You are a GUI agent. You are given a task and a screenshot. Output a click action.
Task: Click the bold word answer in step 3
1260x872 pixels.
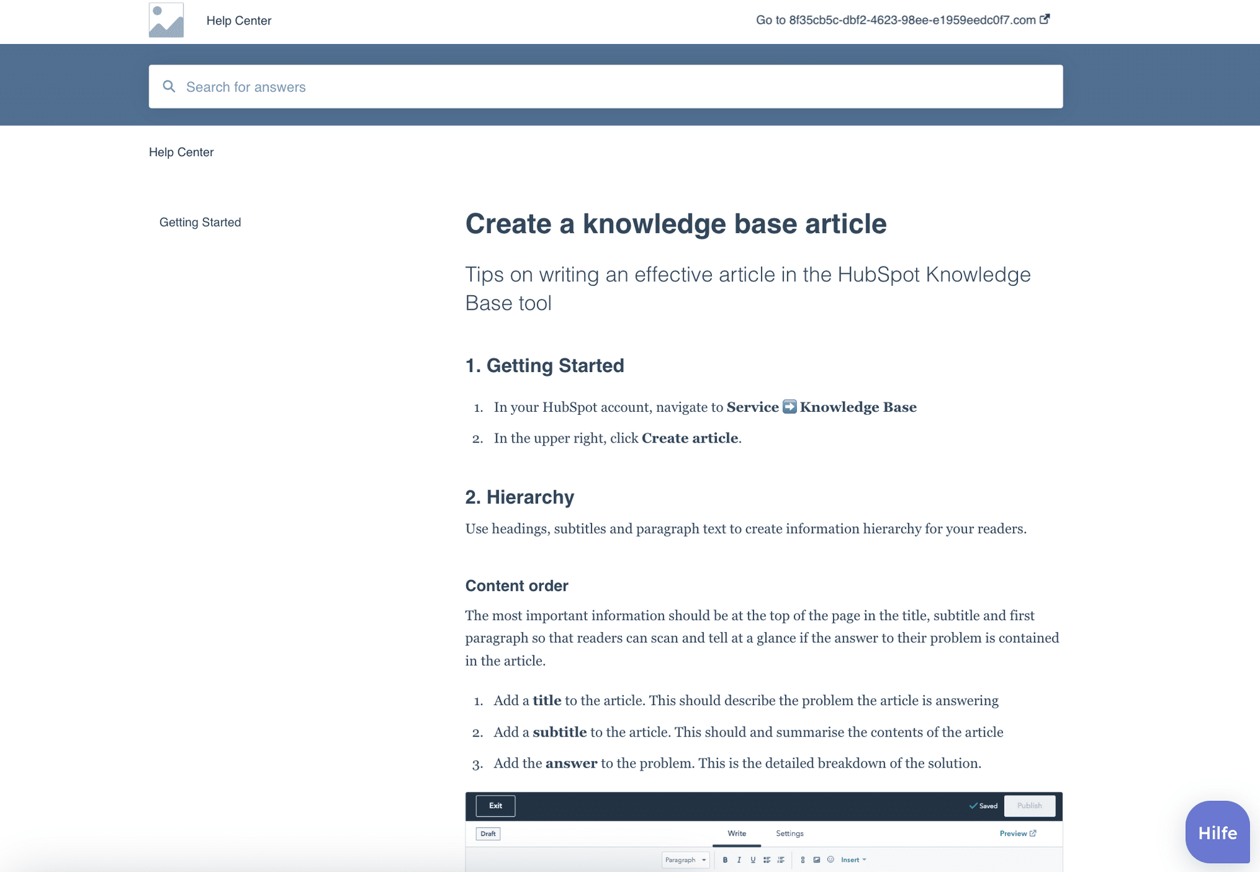click(x=571, y=764)
